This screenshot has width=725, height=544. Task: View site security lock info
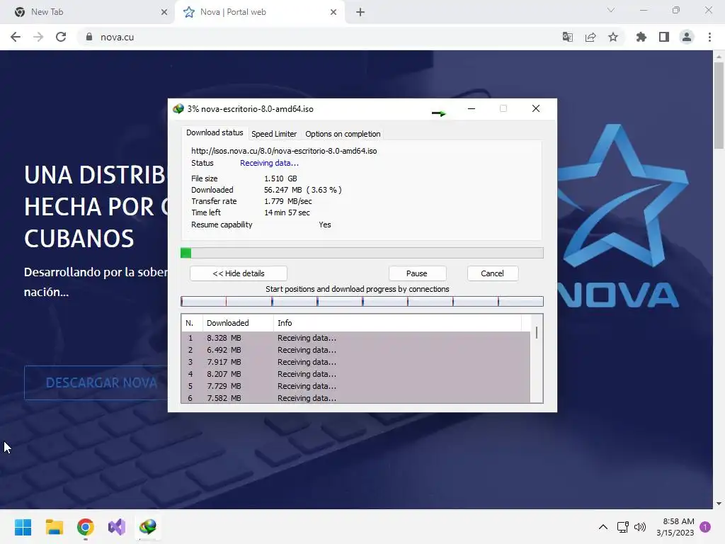(89, 37)
